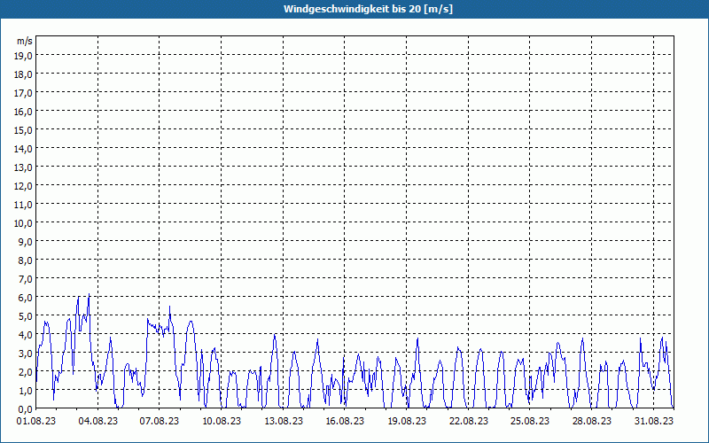
Task: Click the 1,0 y-axis label
Action: click(27, 391)
